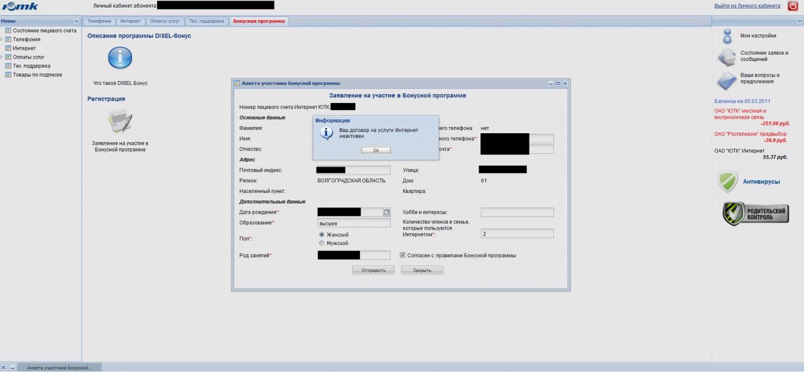Click the Антивирусы shield icon
Viewport: 804px width, 372px height.
click(x=727, y=182)
